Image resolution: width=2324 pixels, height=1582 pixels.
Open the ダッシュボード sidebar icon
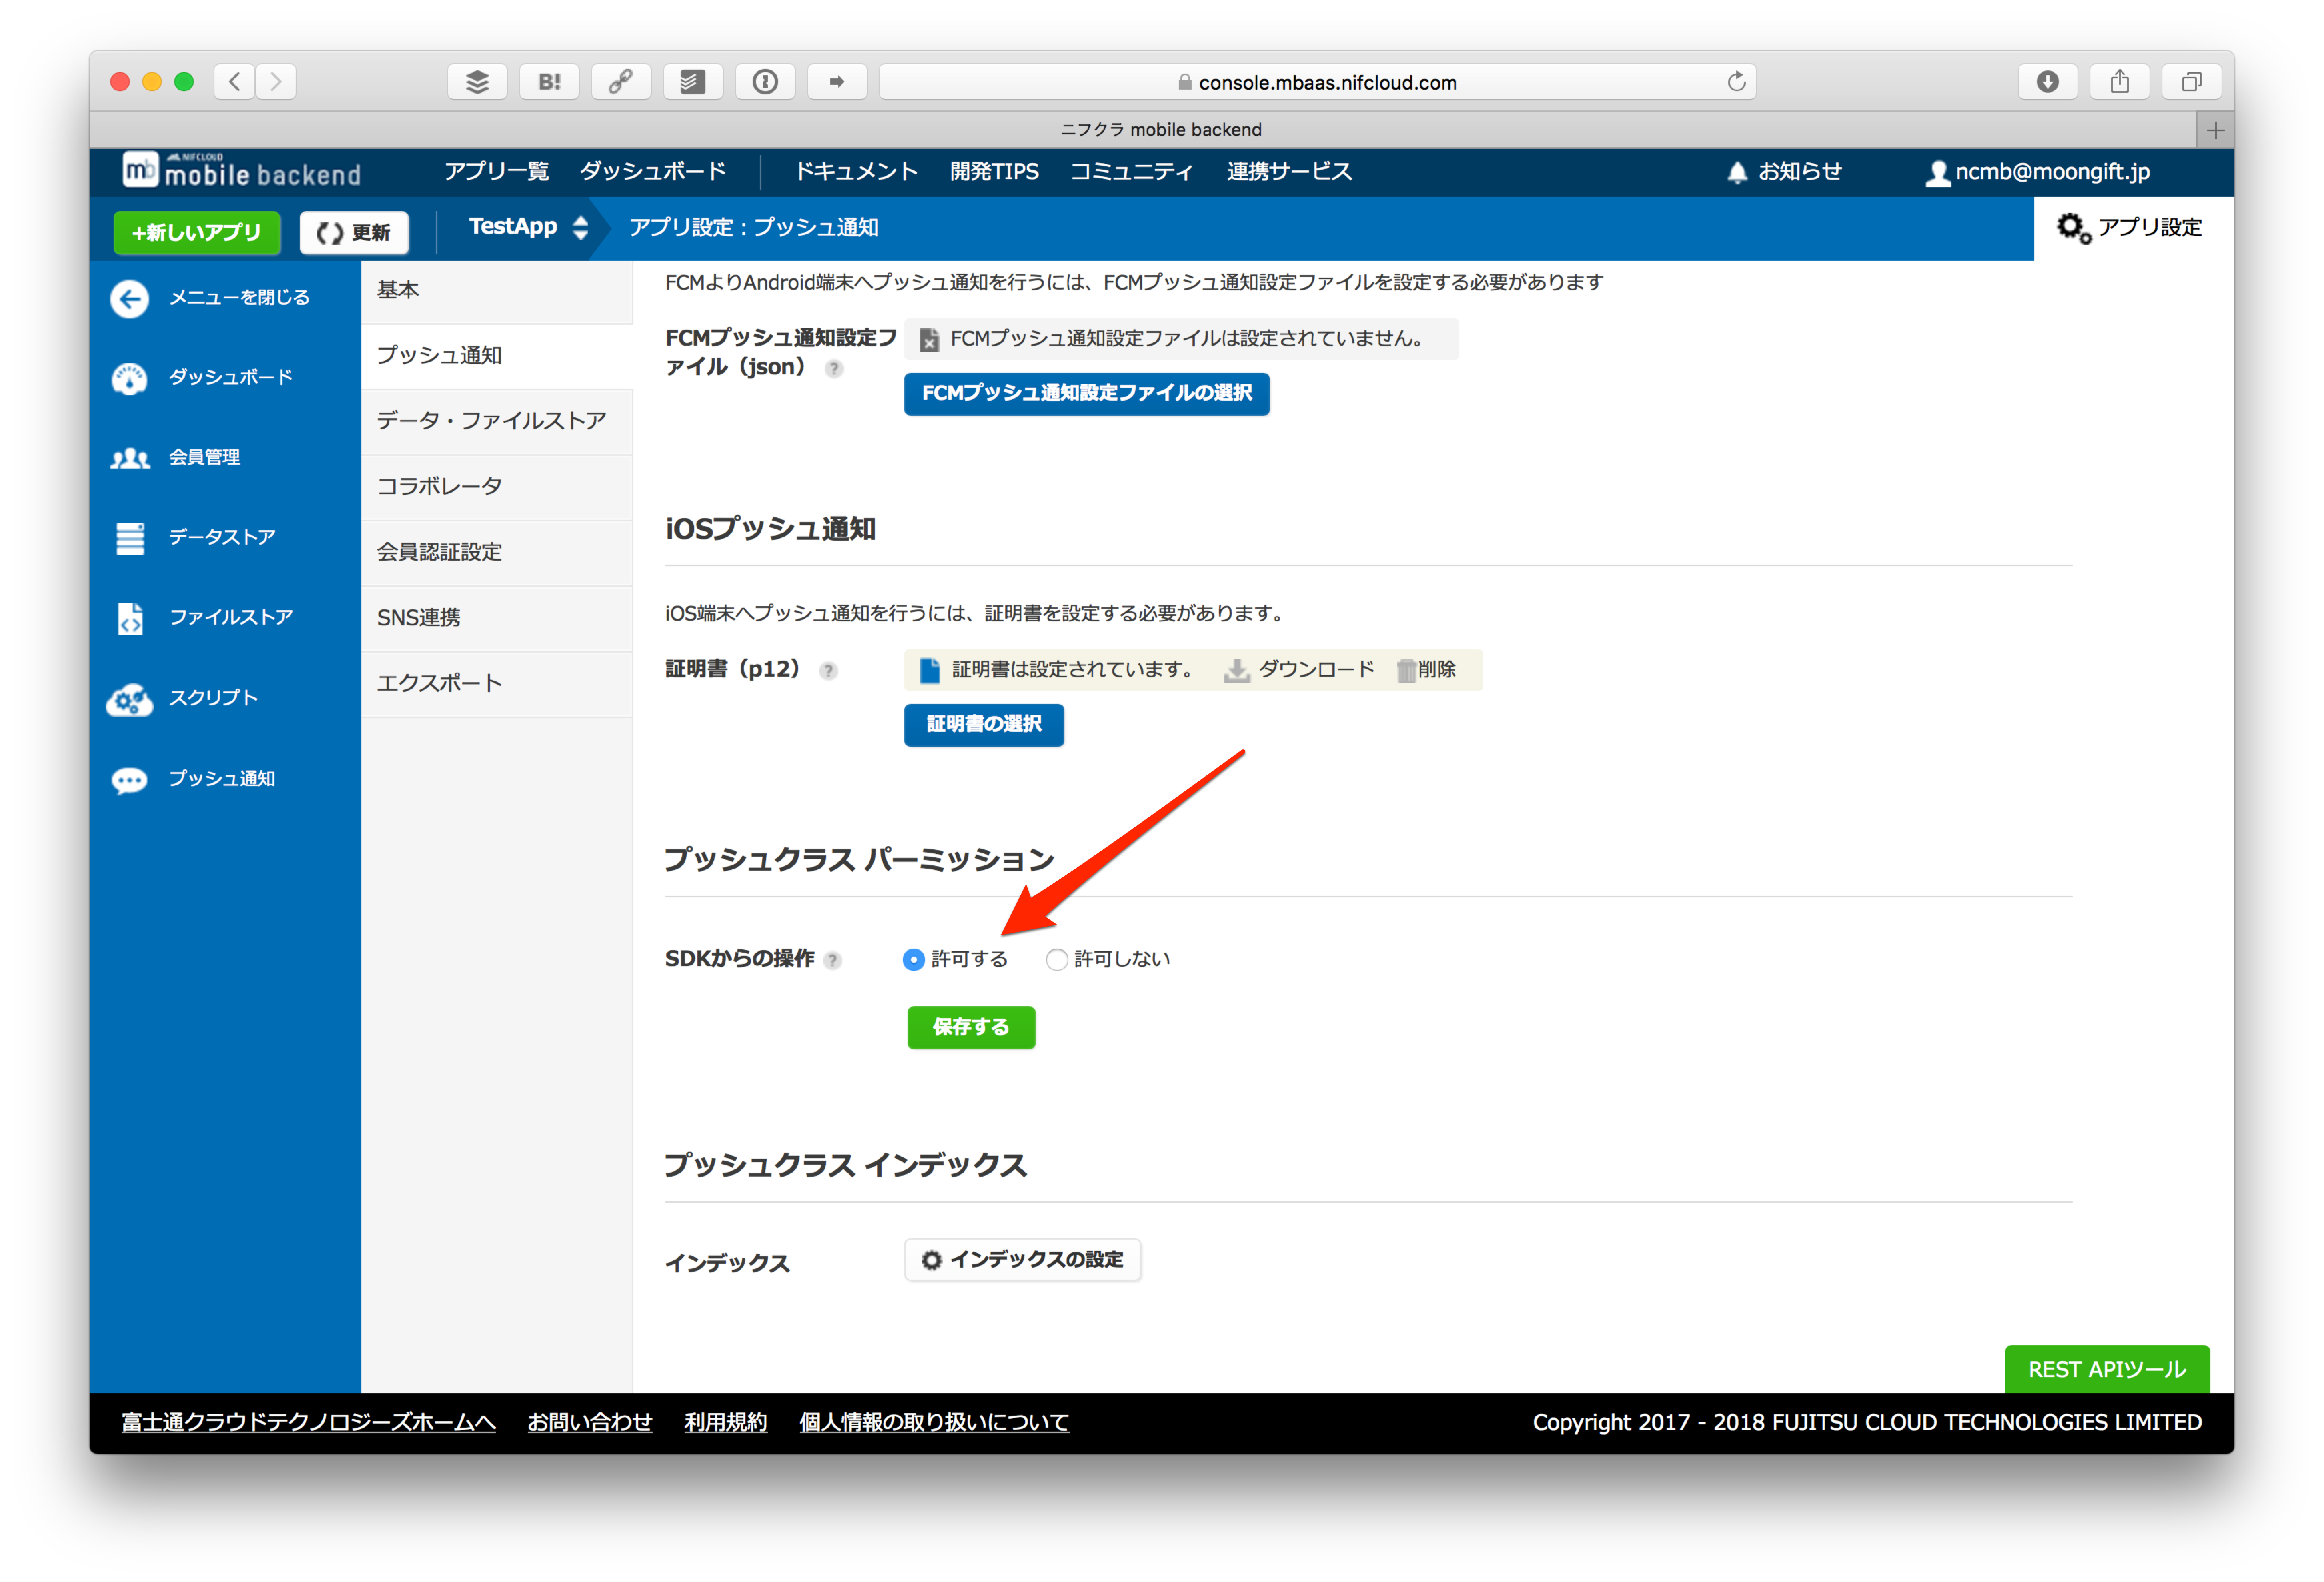coord(129,378)
